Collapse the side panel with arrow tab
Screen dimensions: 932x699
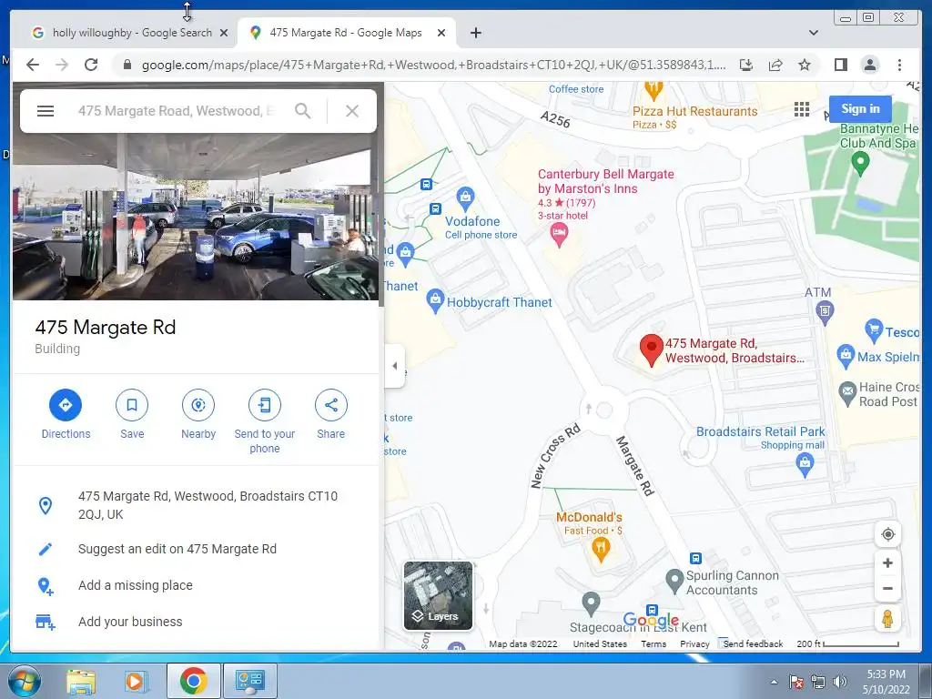click(x=395, y=366)
